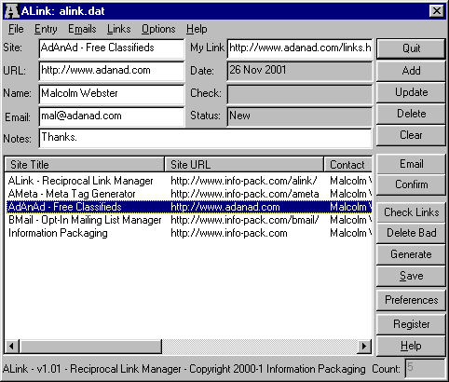Sort by Site URL column header
The height and width of the screenshot is (382, 449).
tap(244, 164)
